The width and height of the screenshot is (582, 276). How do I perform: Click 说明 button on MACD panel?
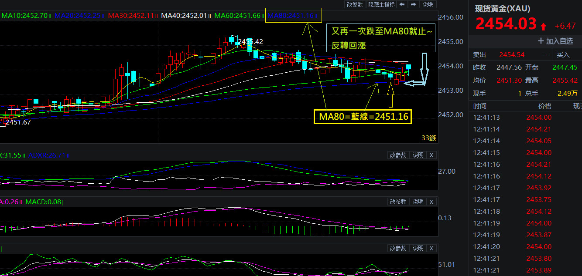[x=418, y=202]
